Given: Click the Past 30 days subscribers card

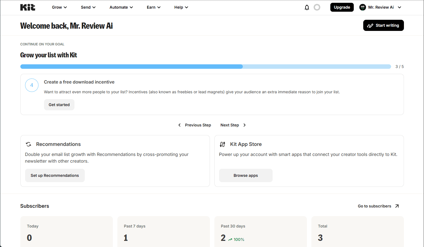Looking at the screenshot, I should coord(261,231).
